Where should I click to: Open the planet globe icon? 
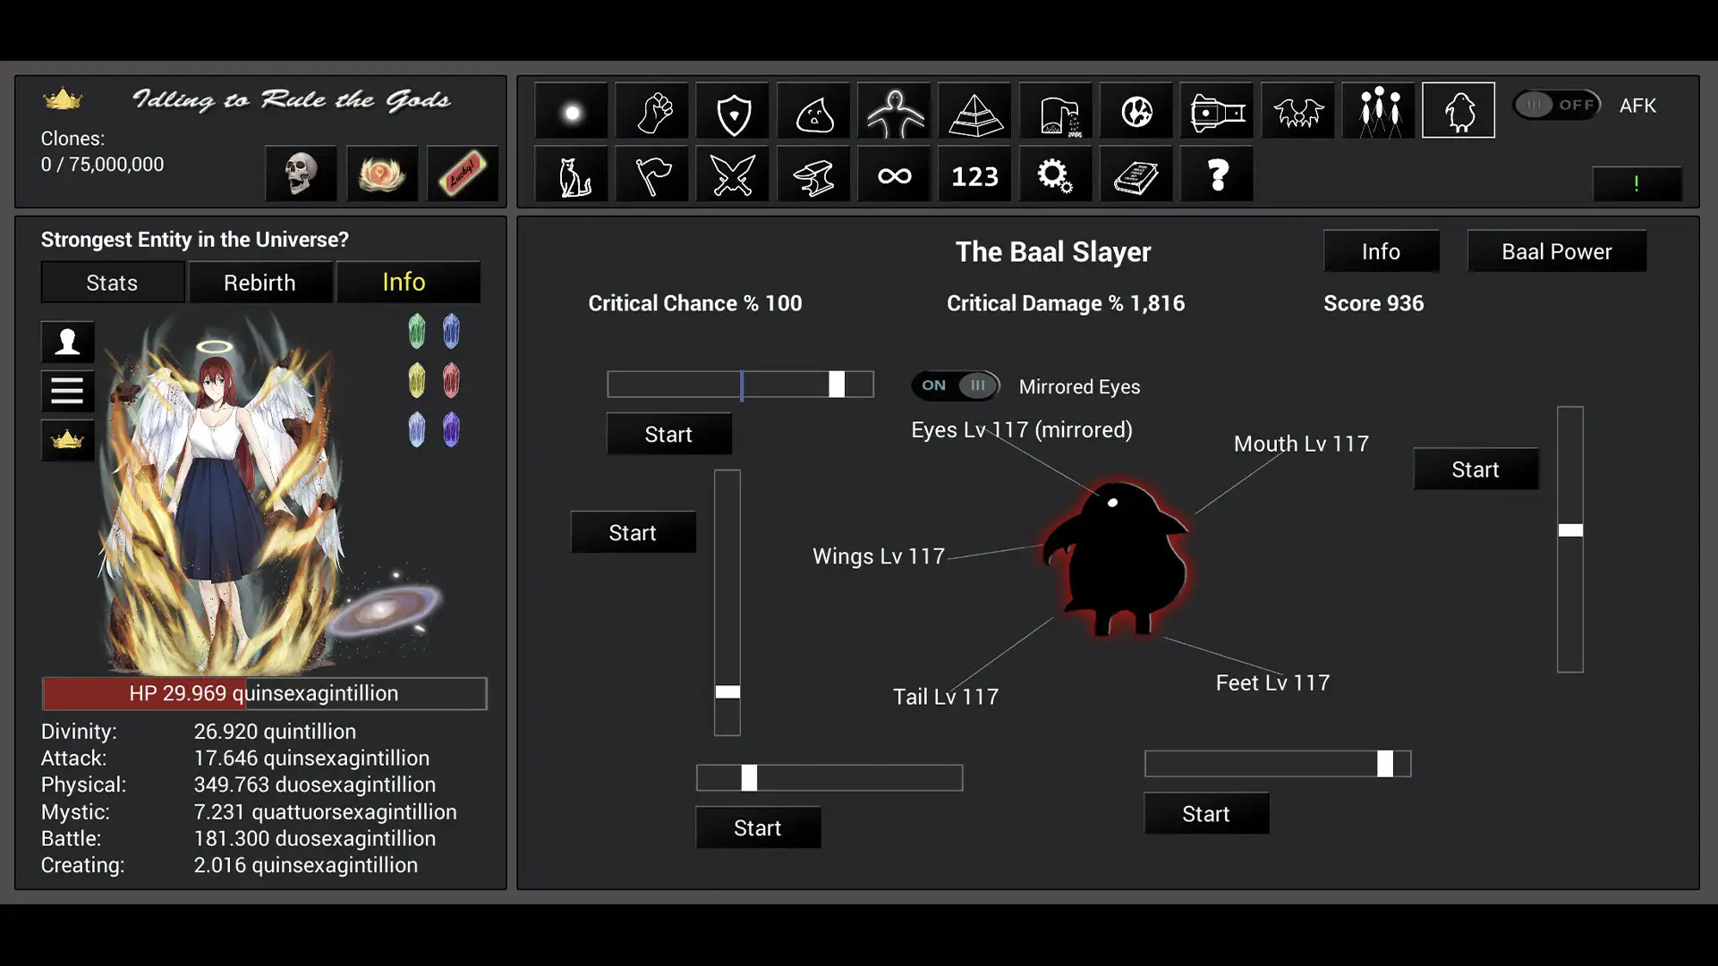tap(1136, 111)
